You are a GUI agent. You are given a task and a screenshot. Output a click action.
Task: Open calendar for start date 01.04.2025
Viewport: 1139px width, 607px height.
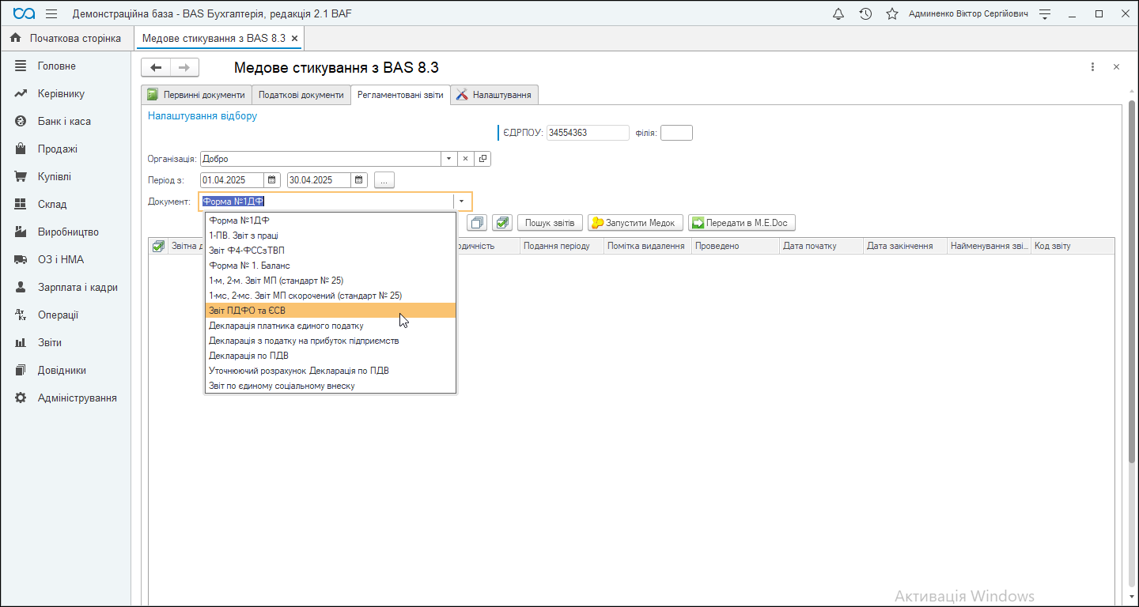pos(272,180)
